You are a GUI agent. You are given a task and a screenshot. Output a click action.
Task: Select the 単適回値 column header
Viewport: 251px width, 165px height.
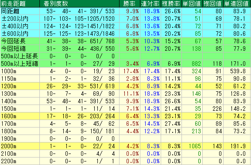236,4
